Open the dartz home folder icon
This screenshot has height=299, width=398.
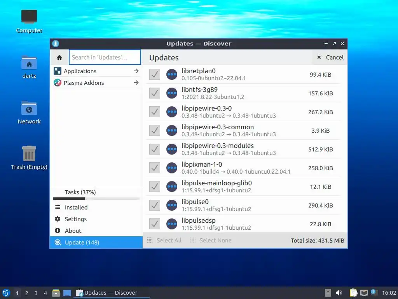[29, 67]
